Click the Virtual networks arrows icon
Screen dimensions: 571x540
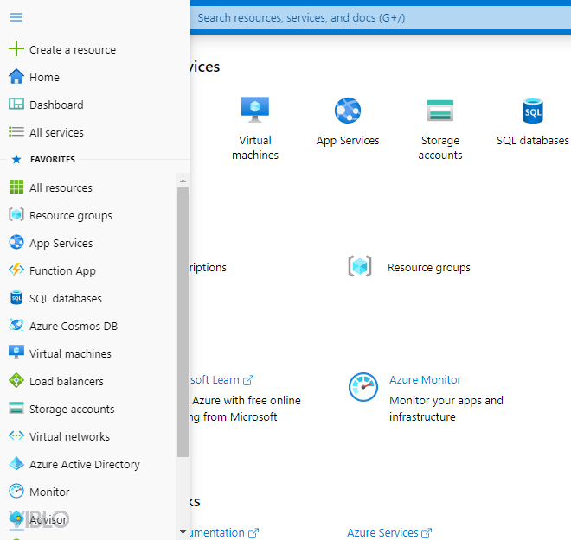point(16,435)
